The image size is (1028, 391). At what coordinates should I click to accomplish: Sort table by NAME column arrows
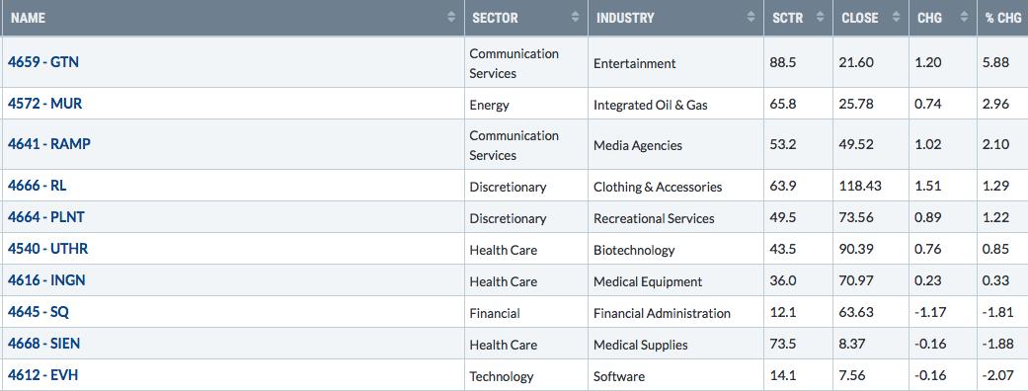(x=451, y=18)
